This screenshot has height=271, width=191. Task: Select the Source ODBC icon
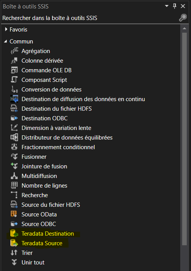coord(14,224)
